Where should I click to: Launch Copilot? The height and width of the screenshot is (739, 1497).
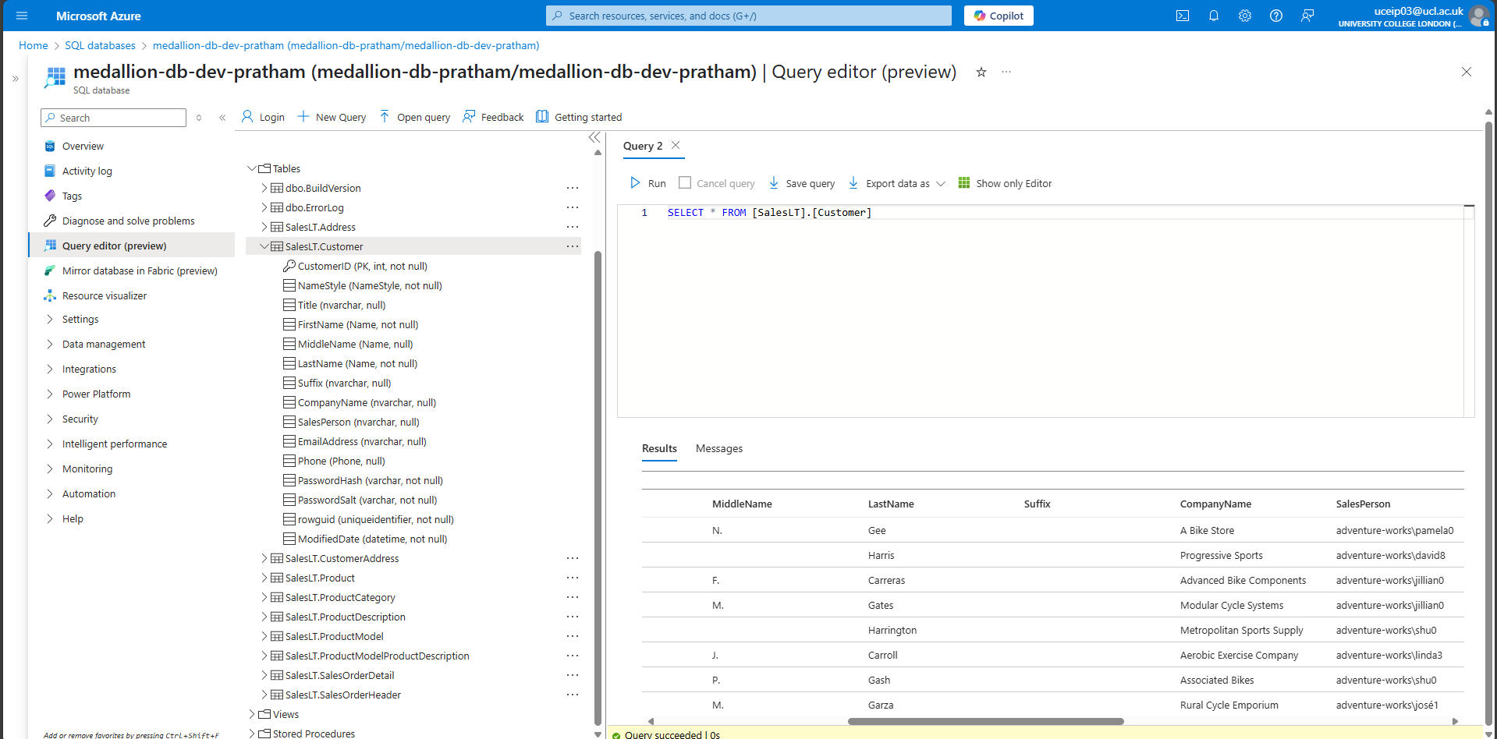coord(999,16)
